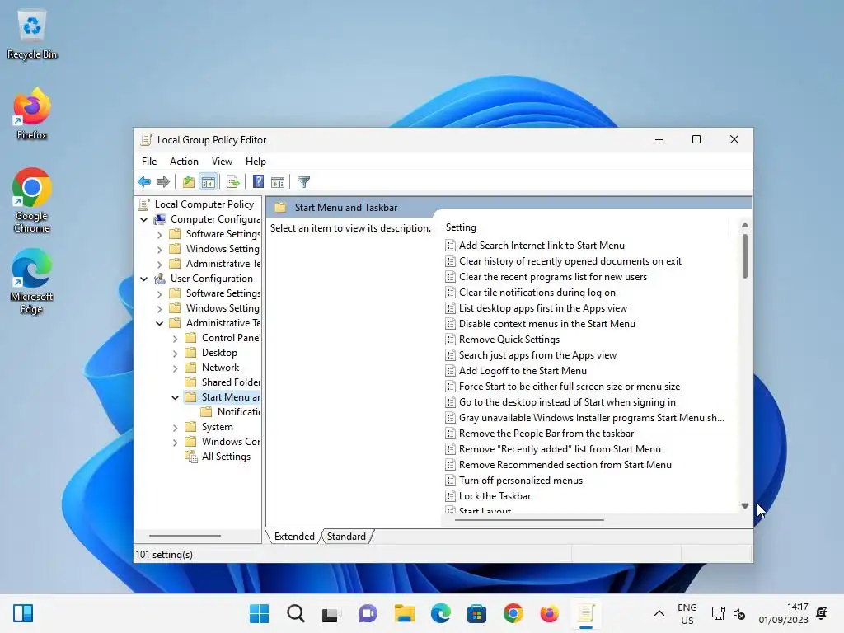The image size is (844, 633).
Task: Click the Back arrow toolbar icon
Action: click(x=144, y=182)
